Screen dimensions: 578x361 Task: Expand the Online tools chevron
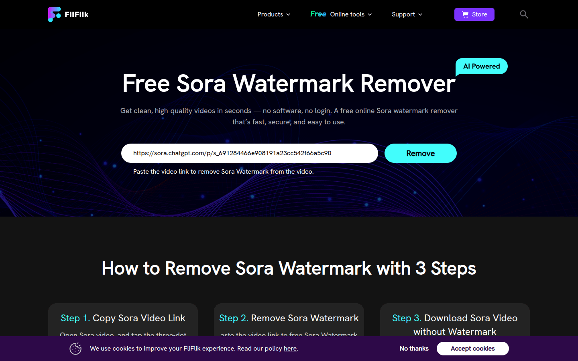tap(370, 14)
